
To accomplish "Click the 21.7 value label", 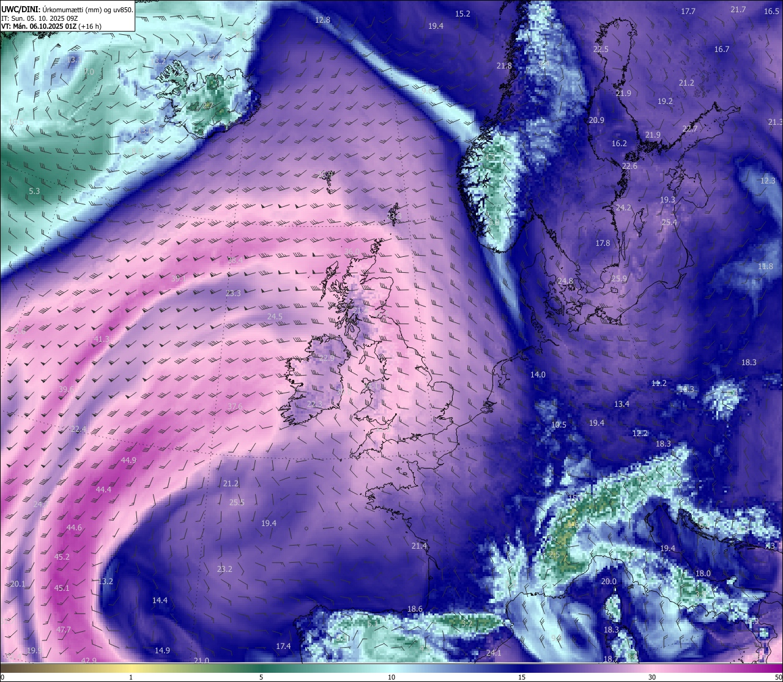I will tap(738, 9).
